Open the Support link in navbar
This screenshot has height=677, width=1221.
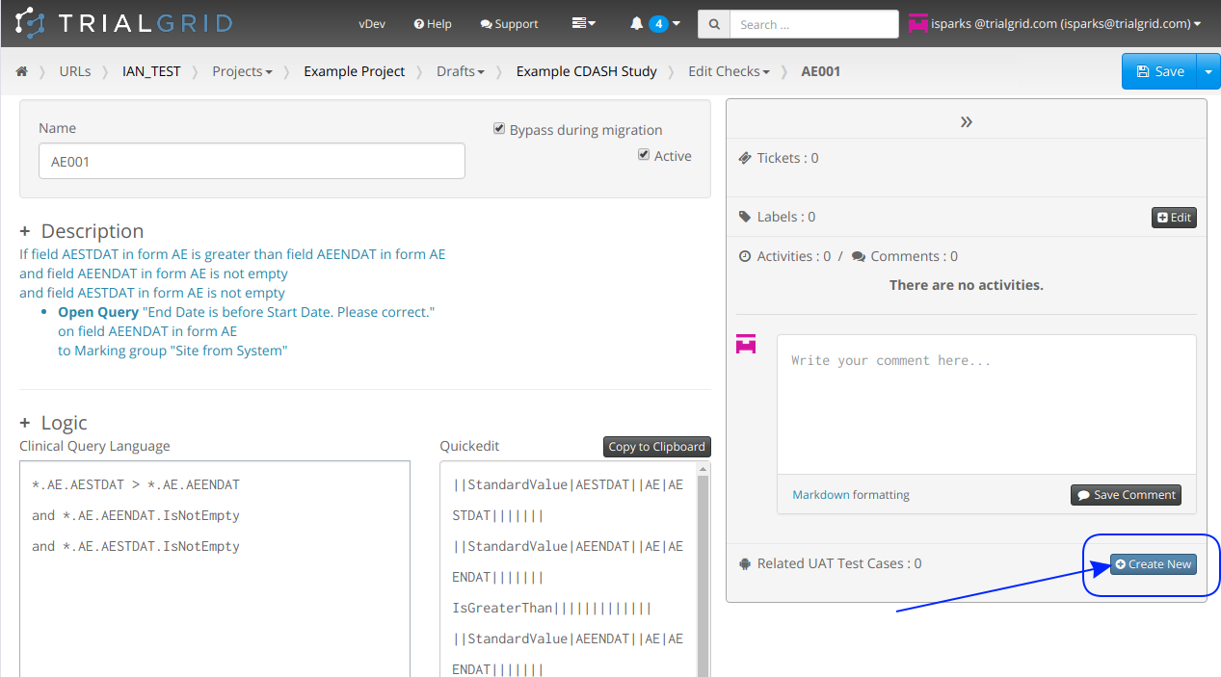click(509, 24)
